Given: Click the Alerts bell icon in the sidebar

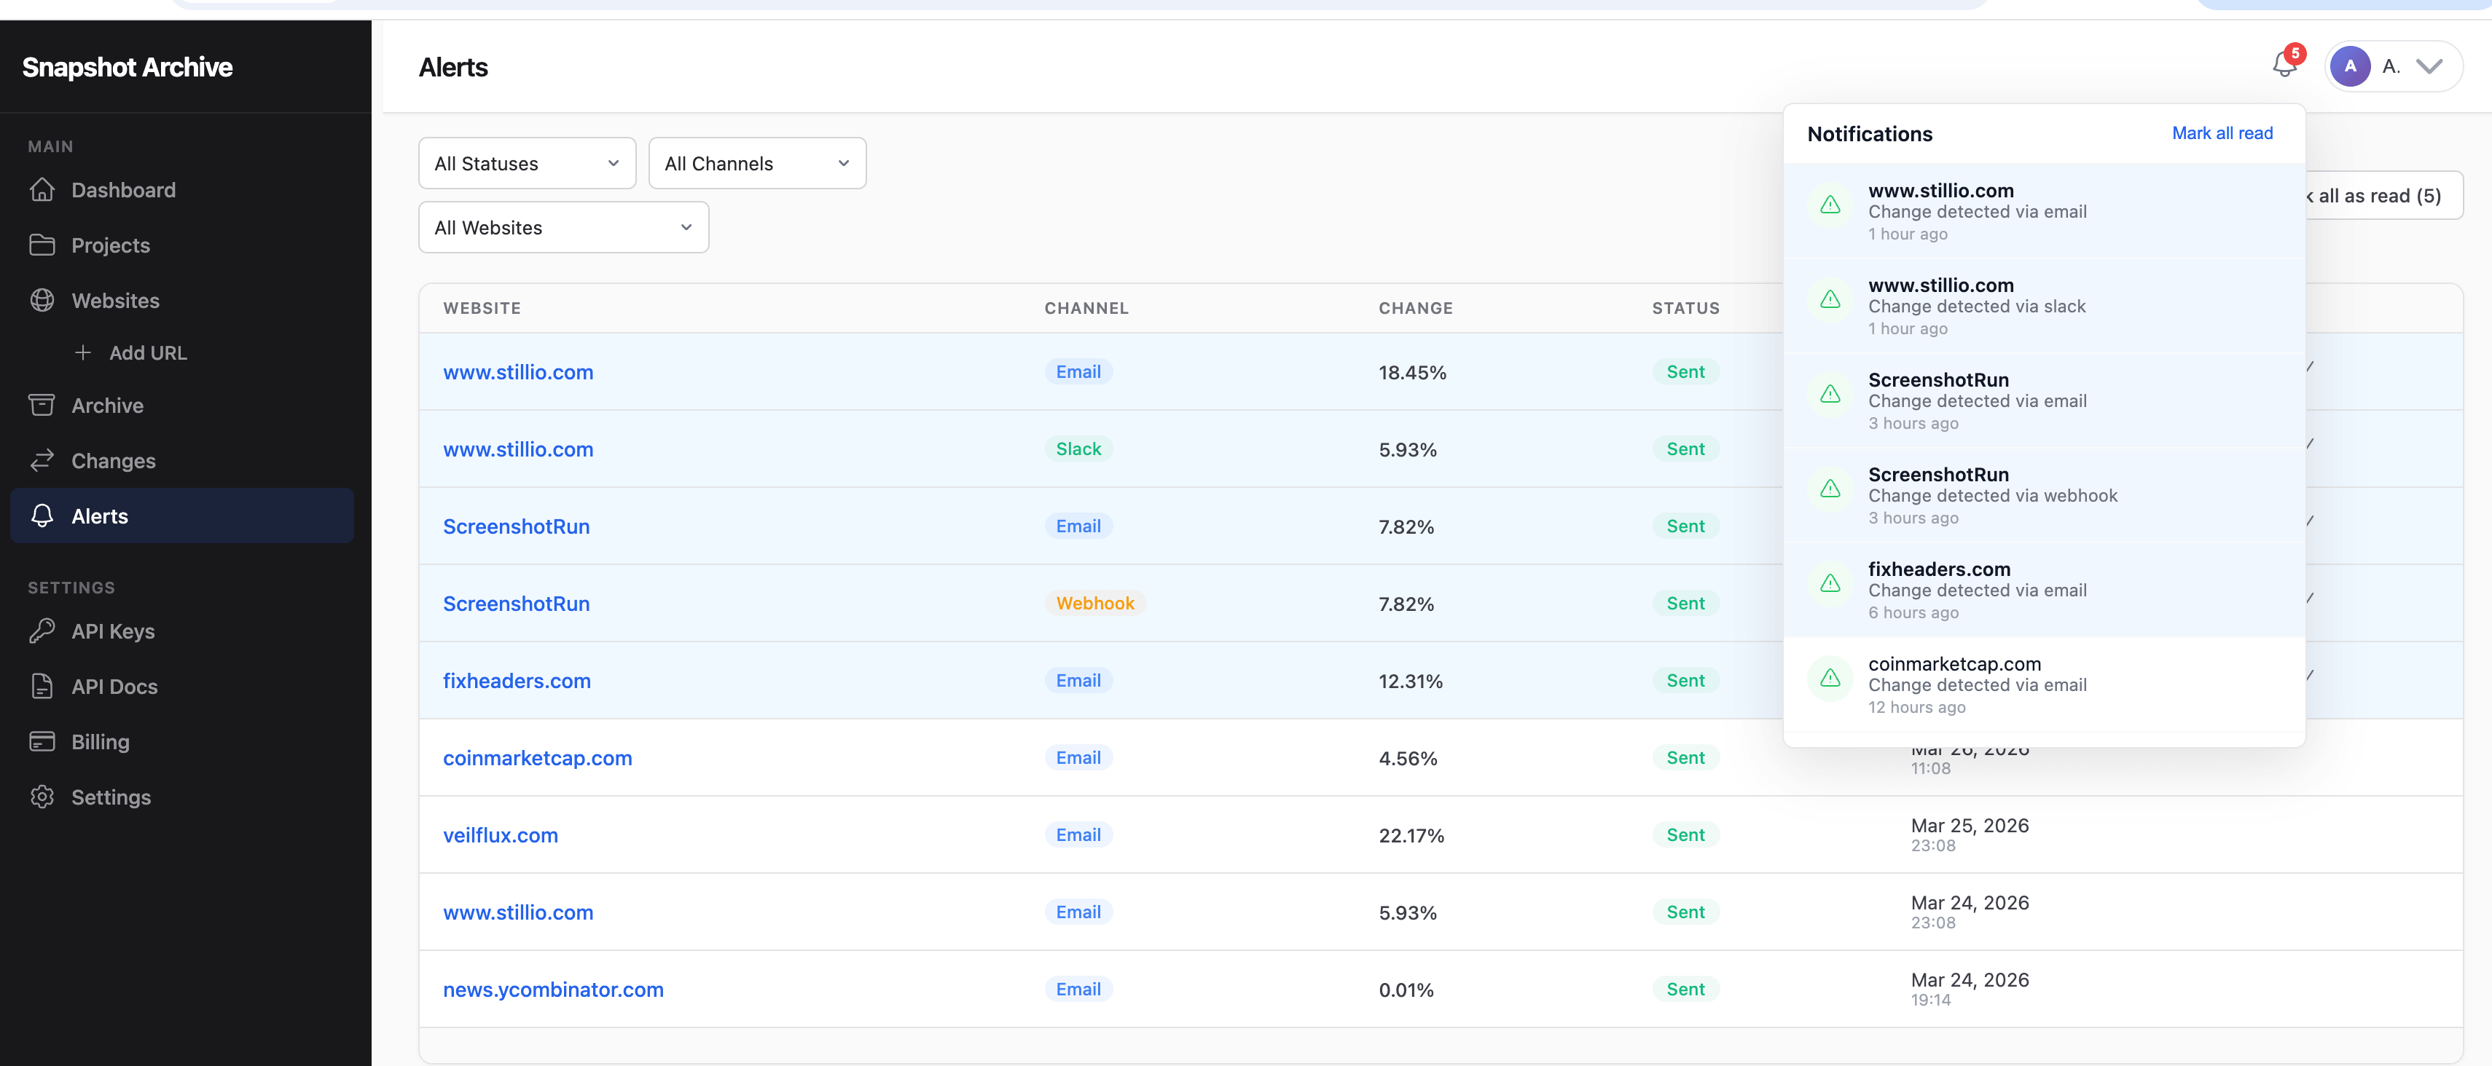Looking at the screenshot, I should [x=42, y=515].
